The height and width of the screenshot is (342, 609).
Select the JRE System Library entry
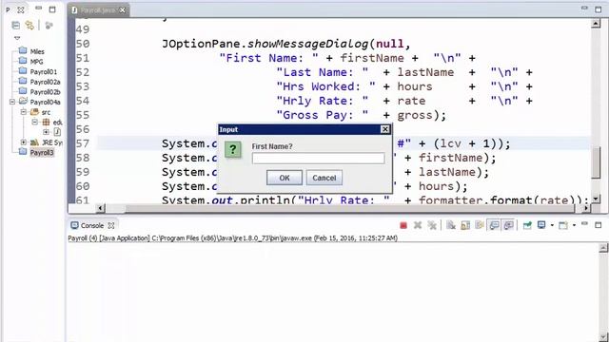click(x=51, y=142)
